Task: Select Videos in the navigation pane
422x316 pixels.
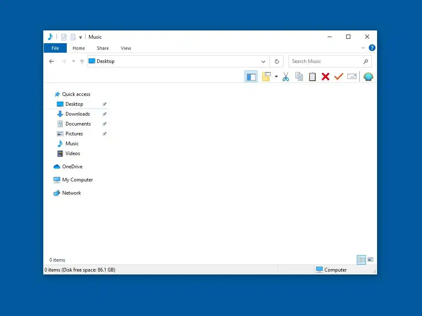Action: coord(73,153)
